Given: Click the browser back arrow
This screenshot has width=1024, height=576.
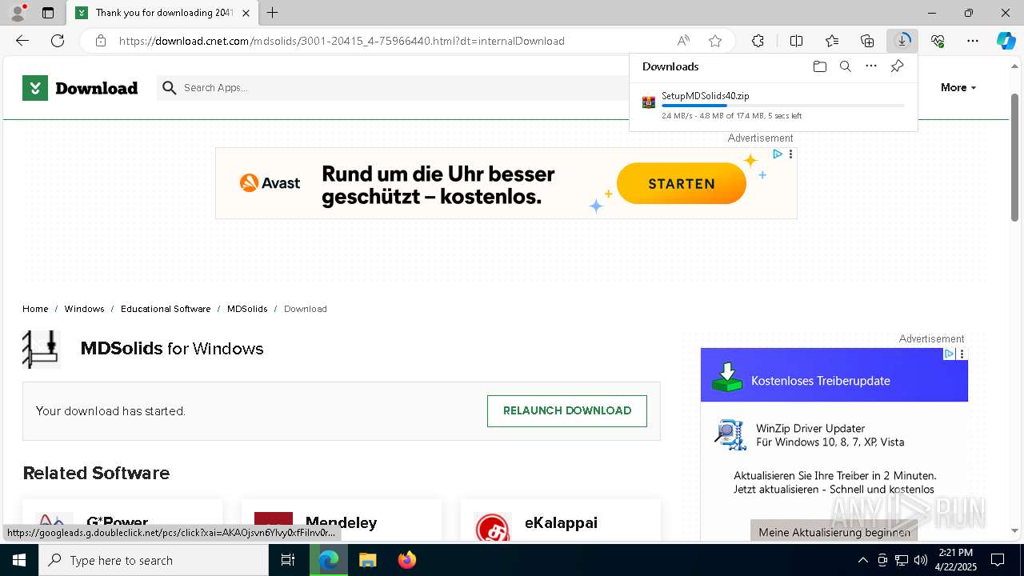Looking at the screenshot, I should (22, 41).
